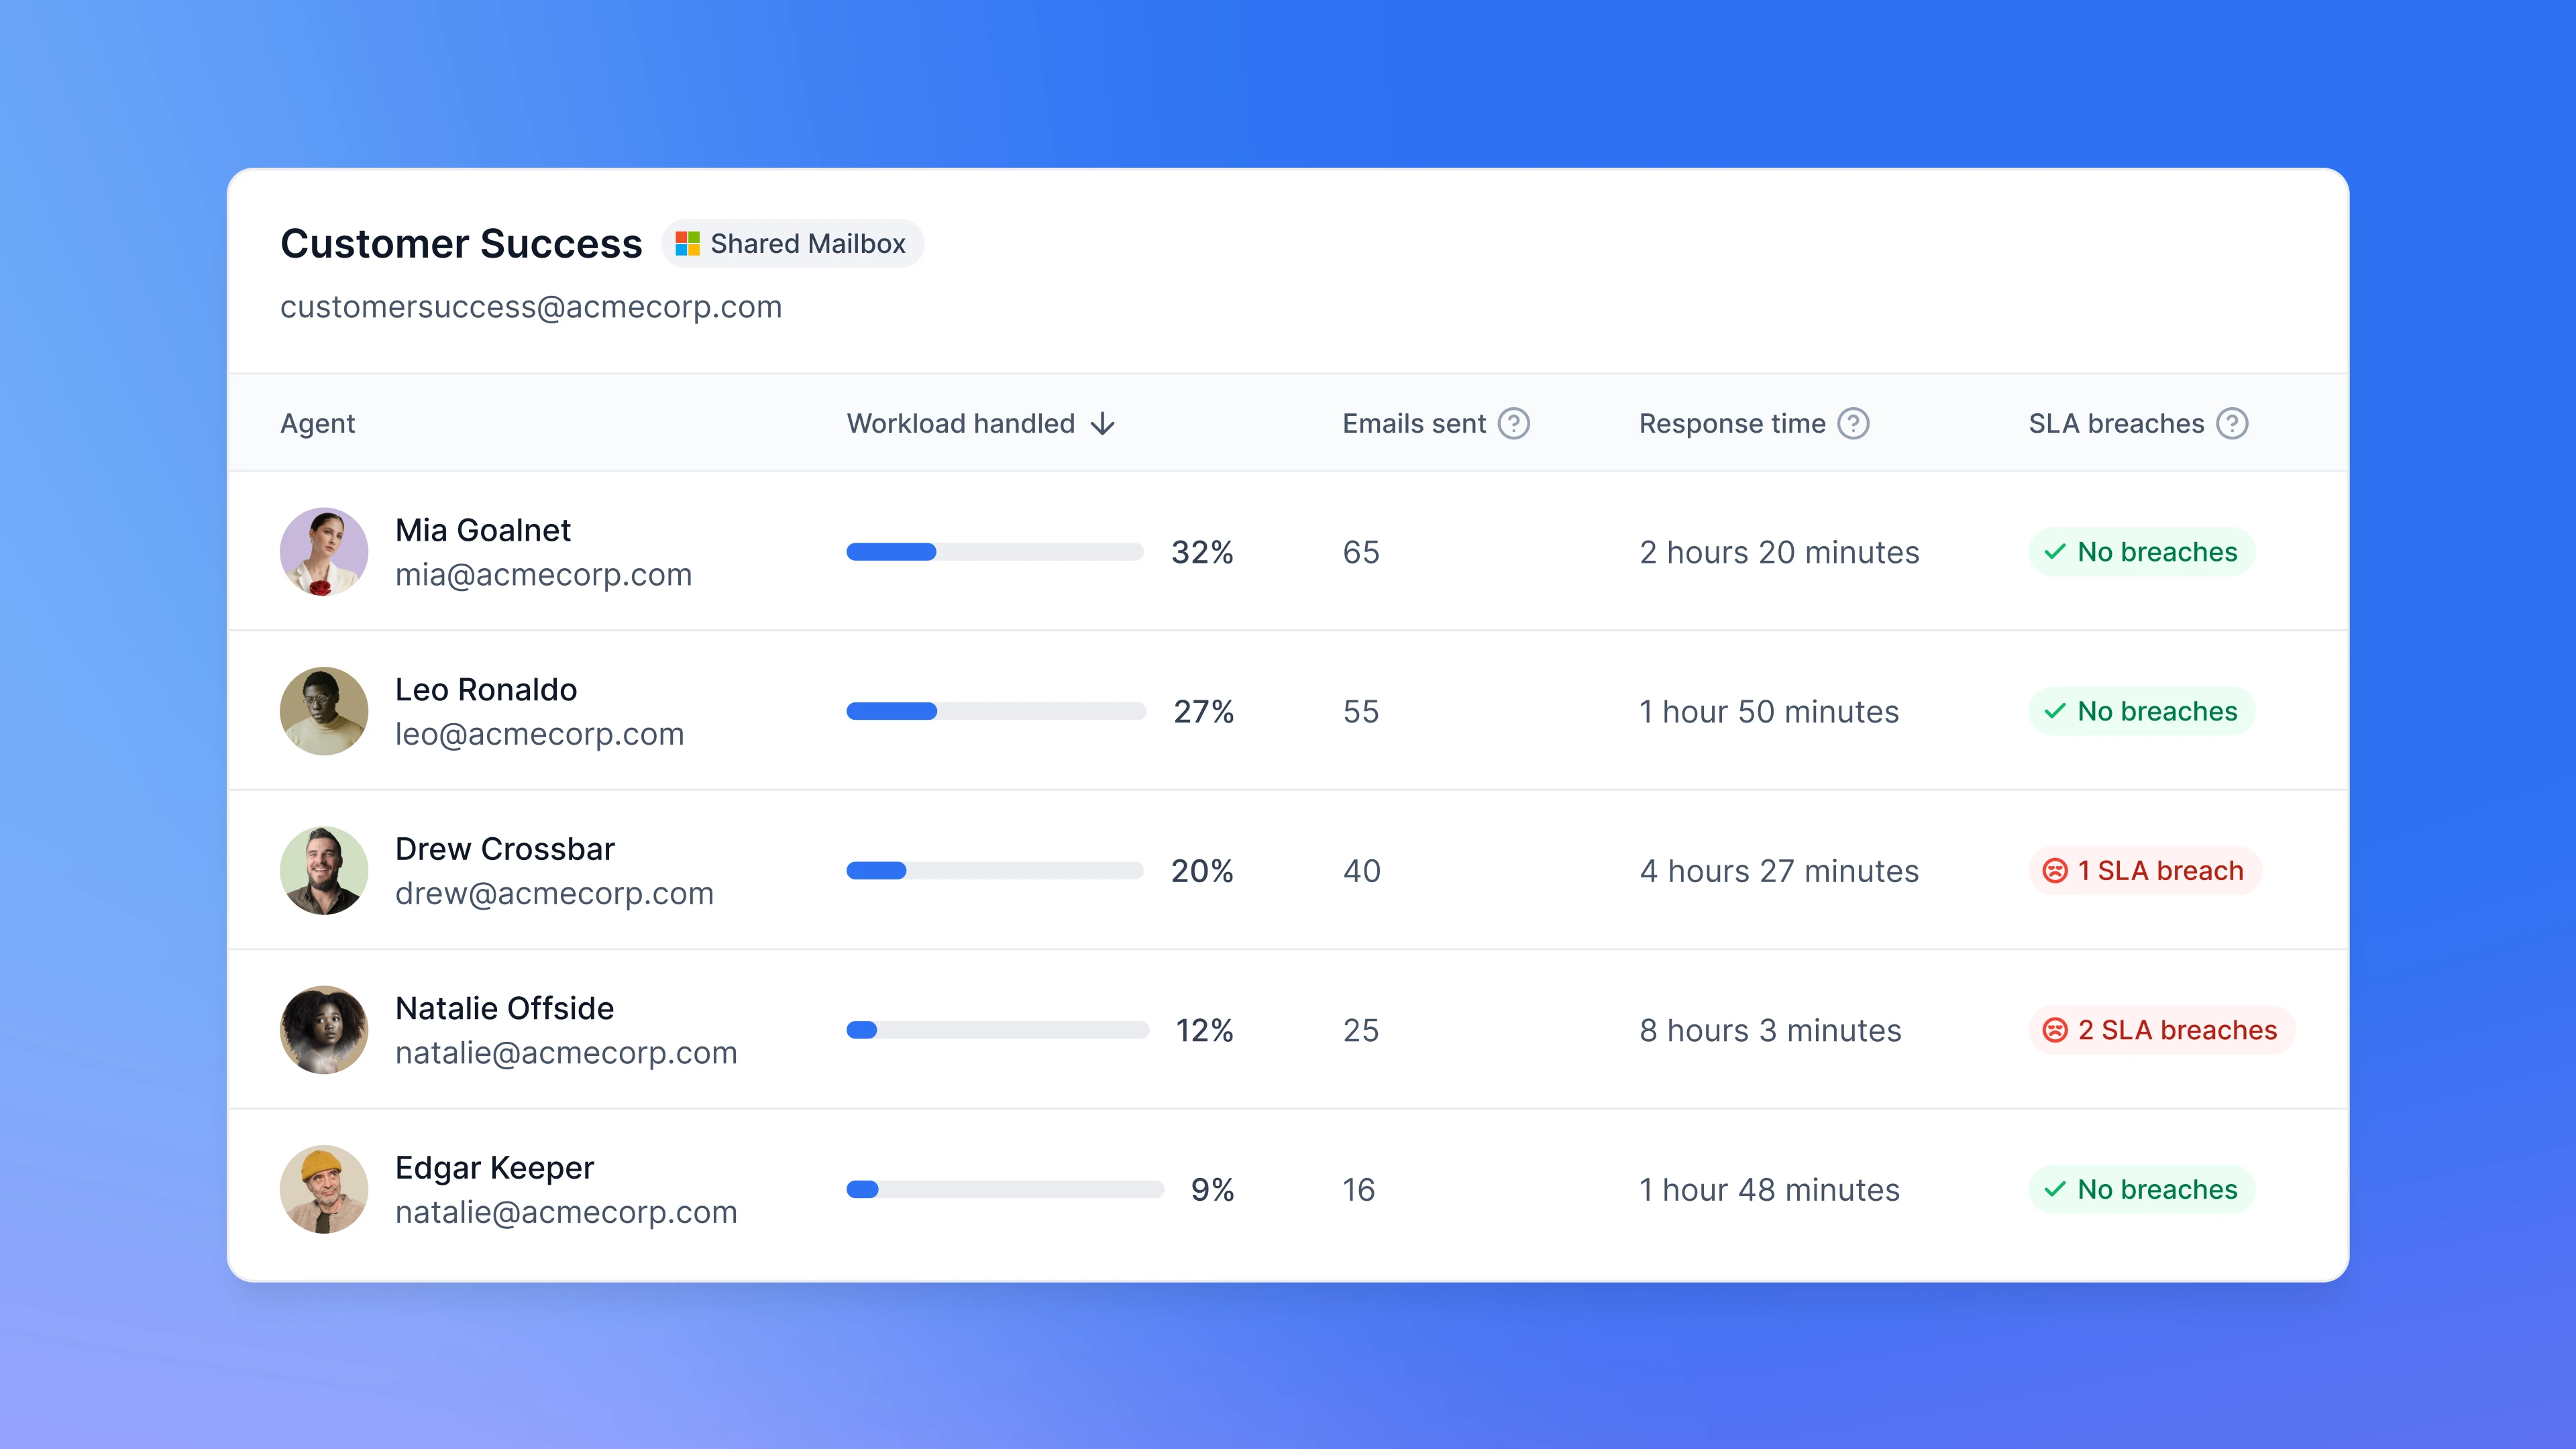This screenshot has height=1449, width=2576.
Task: Sort by Workload handled column header
Action: coord(960,424)
